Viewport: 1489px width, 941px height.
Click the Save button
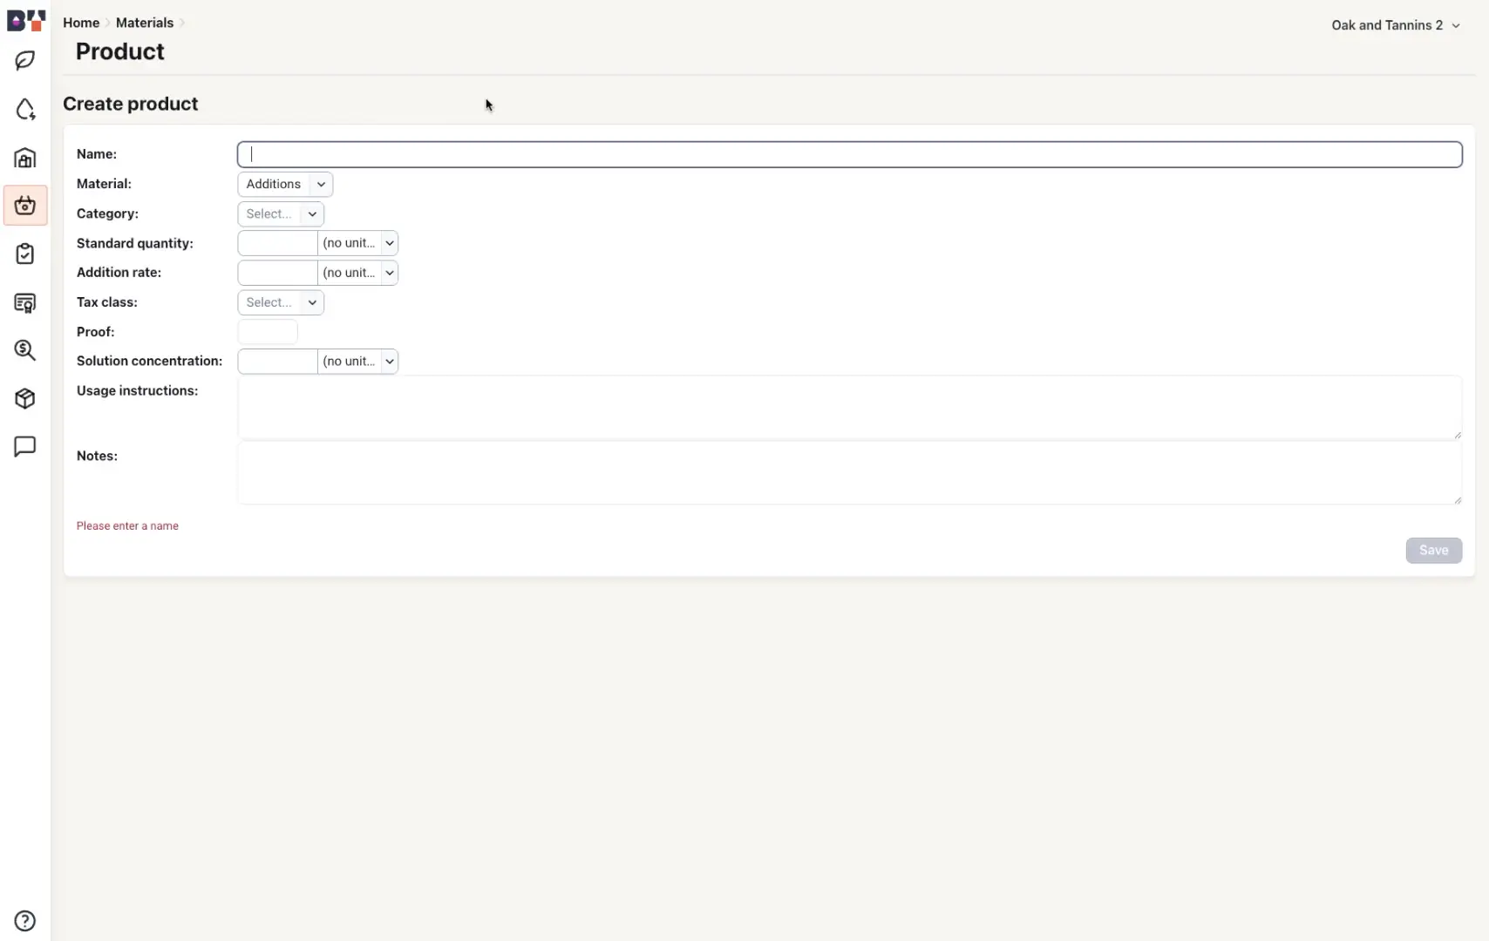[x=1433, y=550]
